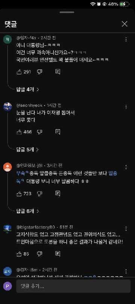
Task: Expand 답글 6개 replies
Action: click(x=27, y=211)
